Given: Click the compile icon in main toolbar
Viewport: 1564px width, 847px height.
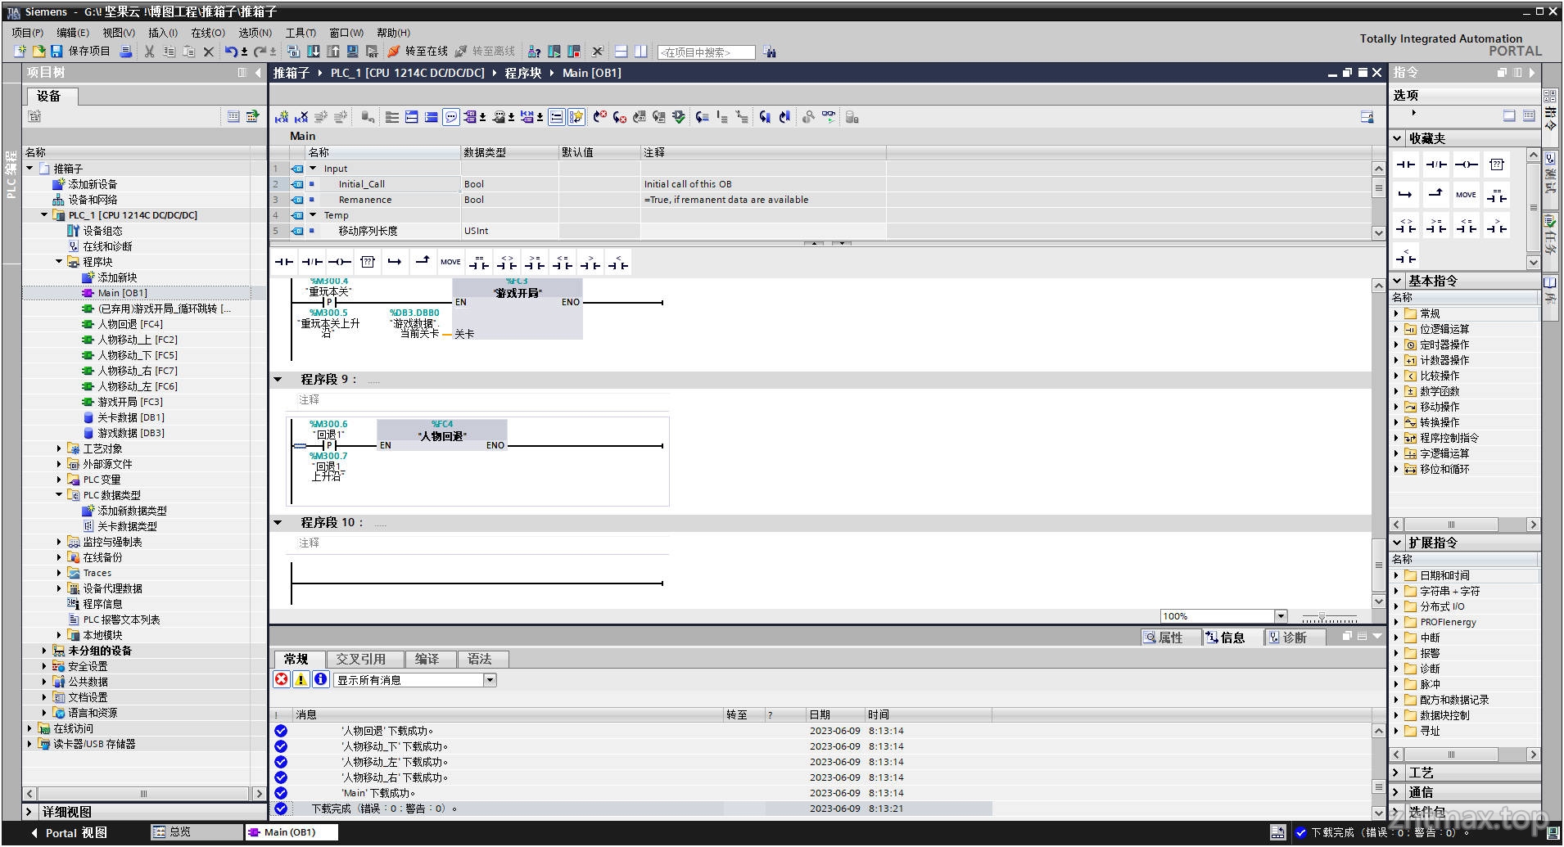Looking at the screenshot, I should (293, 52).
